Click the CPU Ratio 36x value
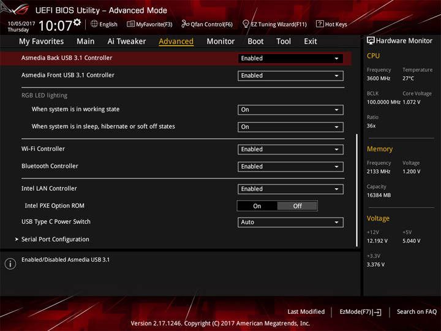 pyautogui.click(x=371, y=126)
